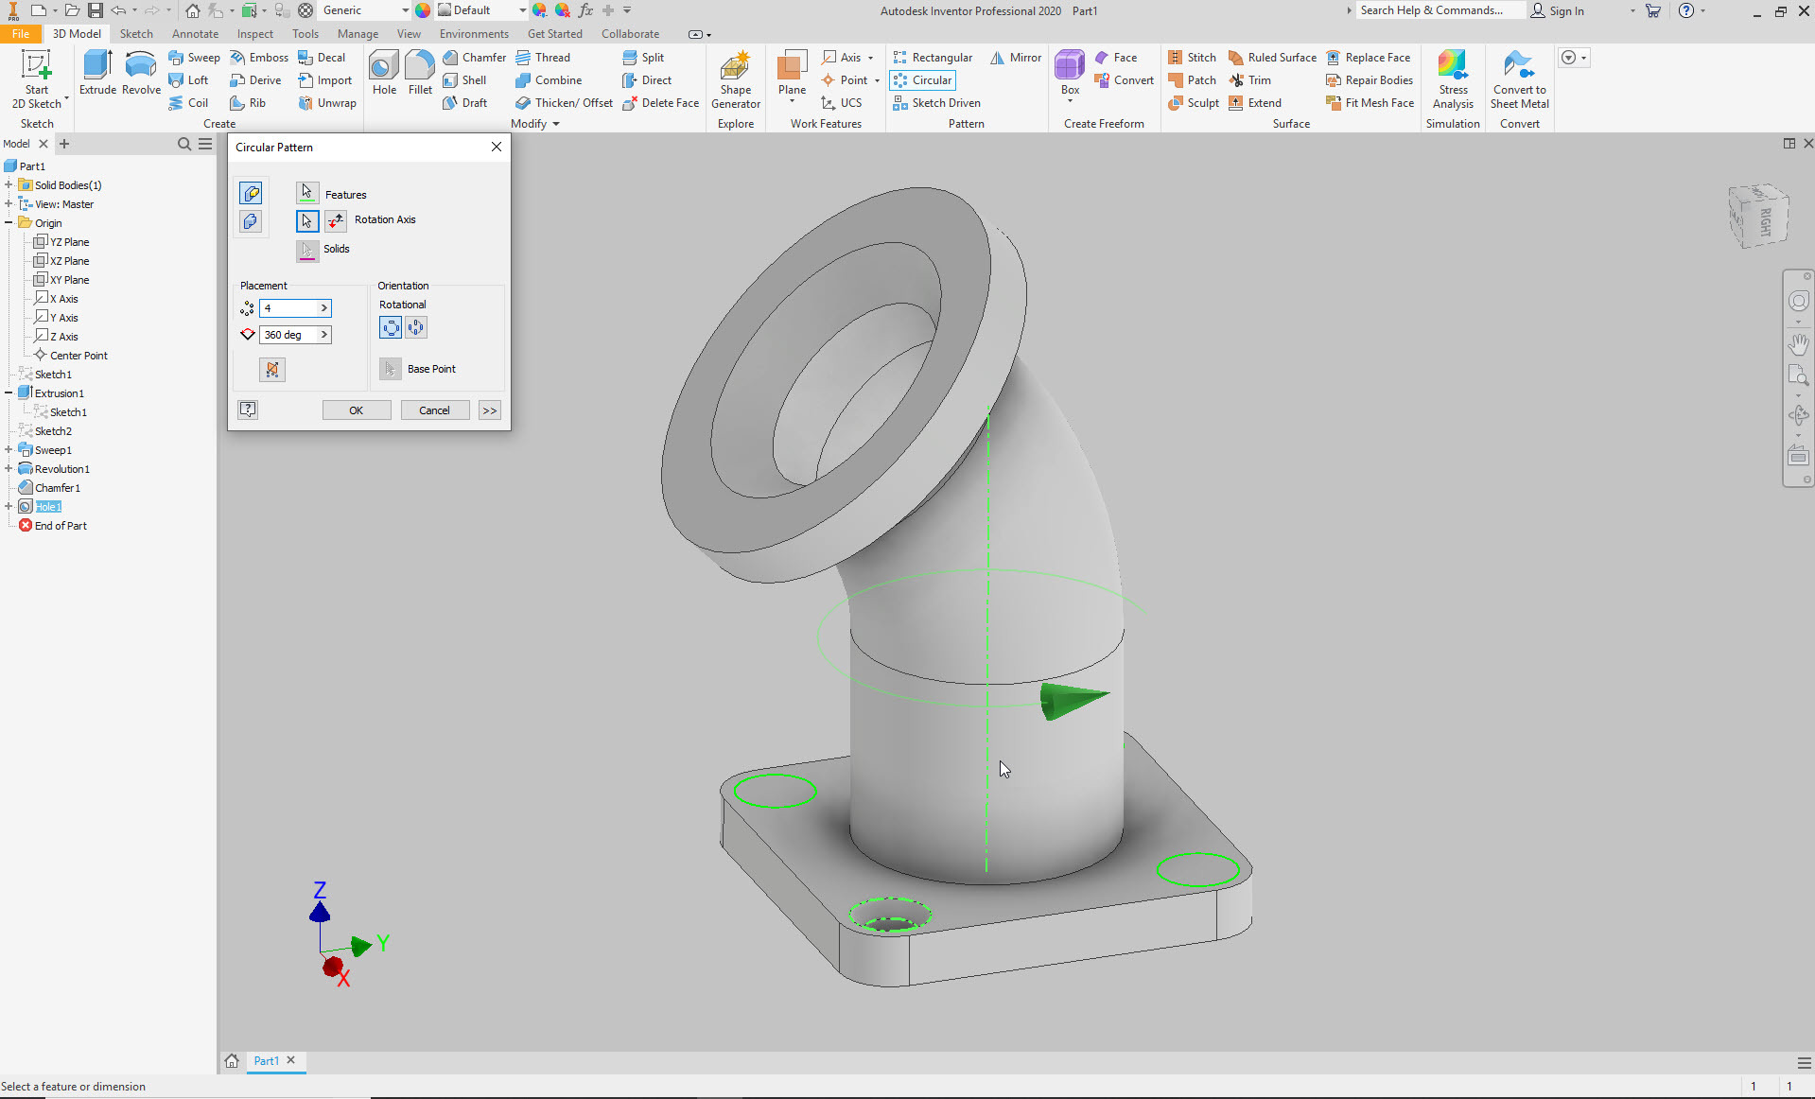Open the material color browser ball

(x=423, y=10)
